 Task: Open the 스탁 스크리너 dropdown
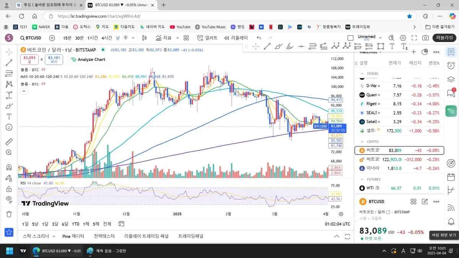click(54, 236)
